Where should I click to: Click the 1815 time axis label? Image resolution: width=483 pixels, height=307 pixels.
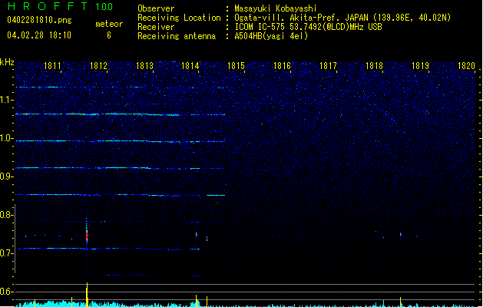click(236, 66)
